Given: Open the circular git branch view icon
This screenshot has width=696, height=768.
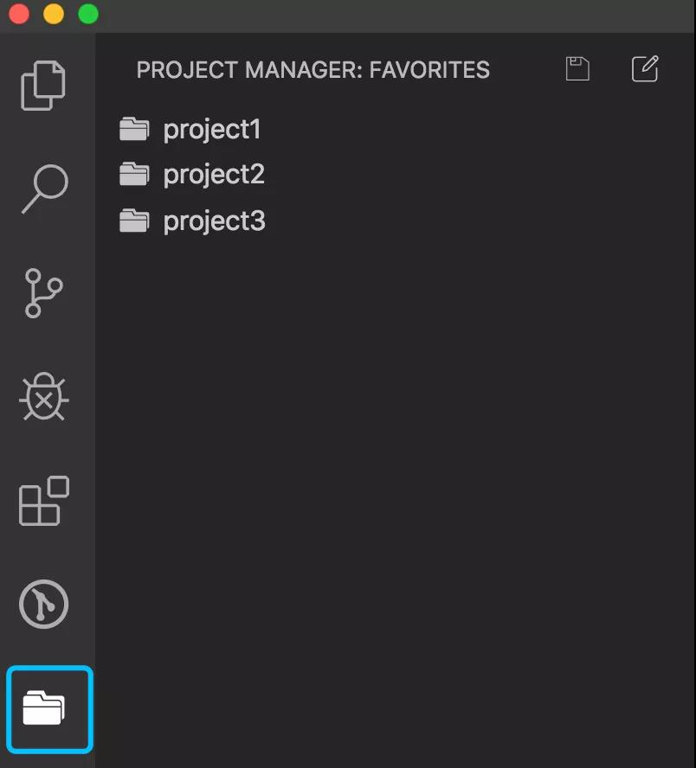Looking at the screenshot, I should (44, 605).
